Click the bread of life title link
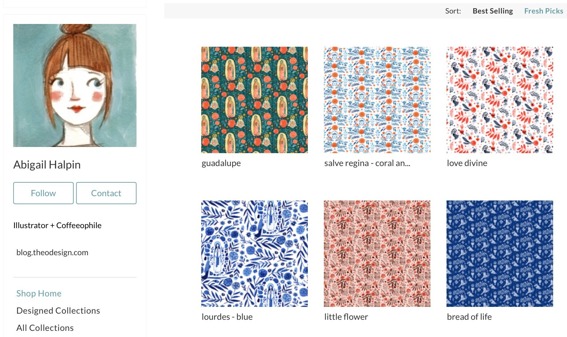Viewport: 567px width, 337px height. (x=469, y=317)
